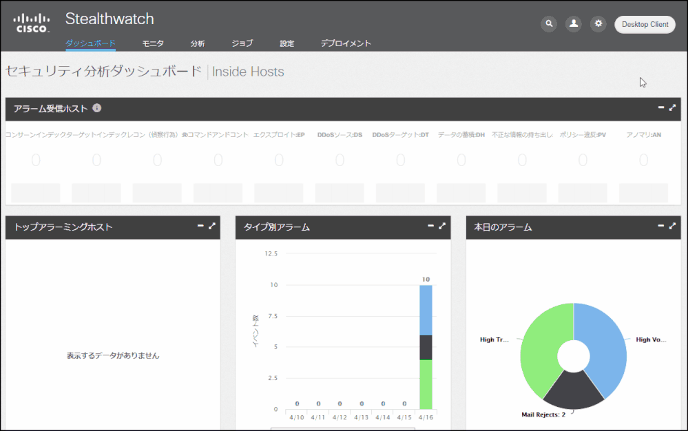Click the total 10 above the 4/16 bar
The width and height of the screenshot is (688, 431).
426,280
